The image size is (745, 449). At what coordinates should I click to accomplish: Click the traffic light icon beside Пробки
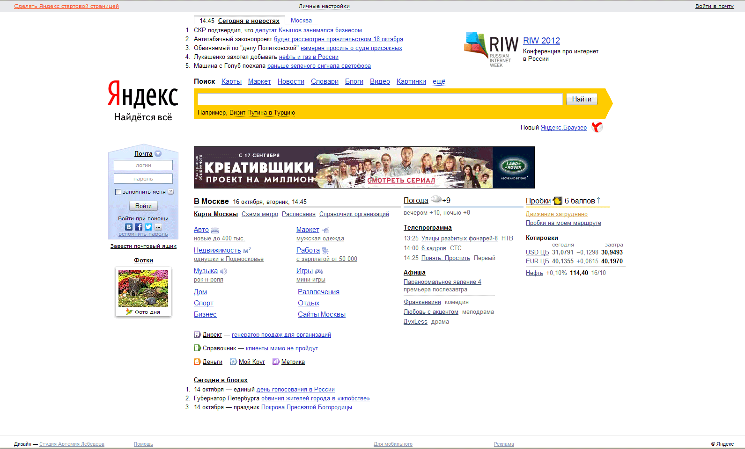[557, 201]
